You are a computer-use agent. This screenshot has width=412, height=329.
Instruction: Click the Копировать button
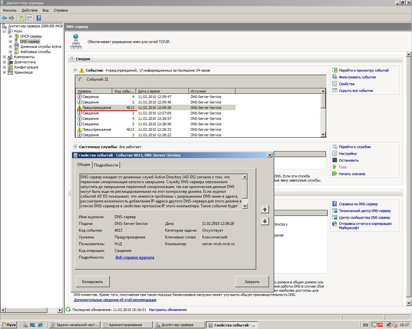(x=93, y=281)
